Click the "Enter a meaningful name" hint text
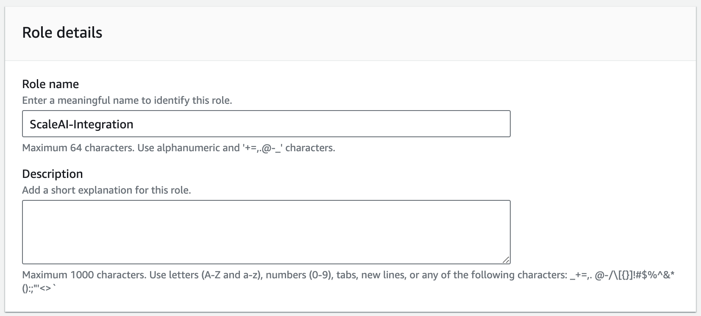Image resolution: width=701 pixels, height=316 pixels. click(x=127, y=100)
